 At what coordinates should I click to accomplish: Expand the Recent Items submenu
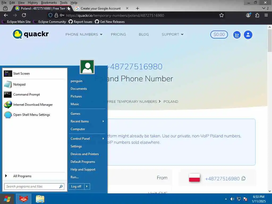[87, 121]
